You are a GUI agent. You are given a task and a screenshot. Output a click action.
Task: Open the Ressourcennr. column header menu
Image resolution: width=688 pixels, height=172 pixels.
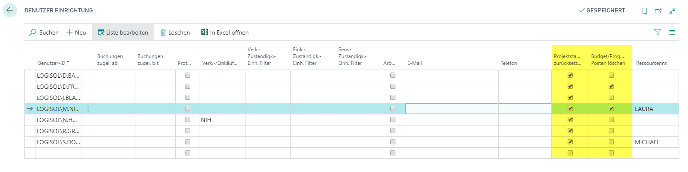[652, 63]
